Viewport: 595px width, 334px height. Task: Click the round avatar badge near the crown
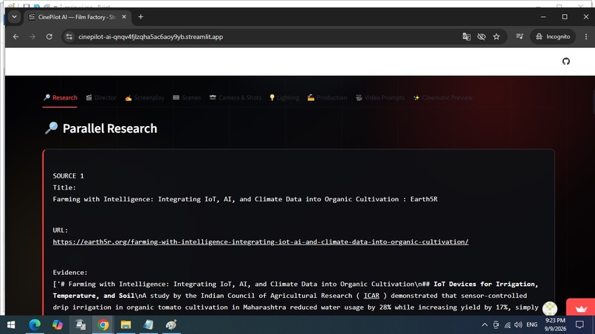point(550,309)
